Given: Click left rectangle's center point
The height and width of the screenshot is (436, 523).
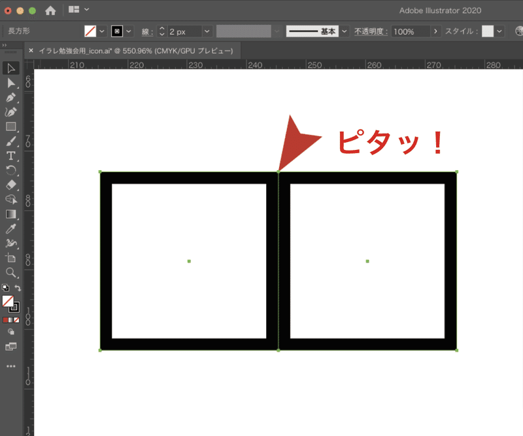Looking at the screenshot, I should (x=189, y=261).
